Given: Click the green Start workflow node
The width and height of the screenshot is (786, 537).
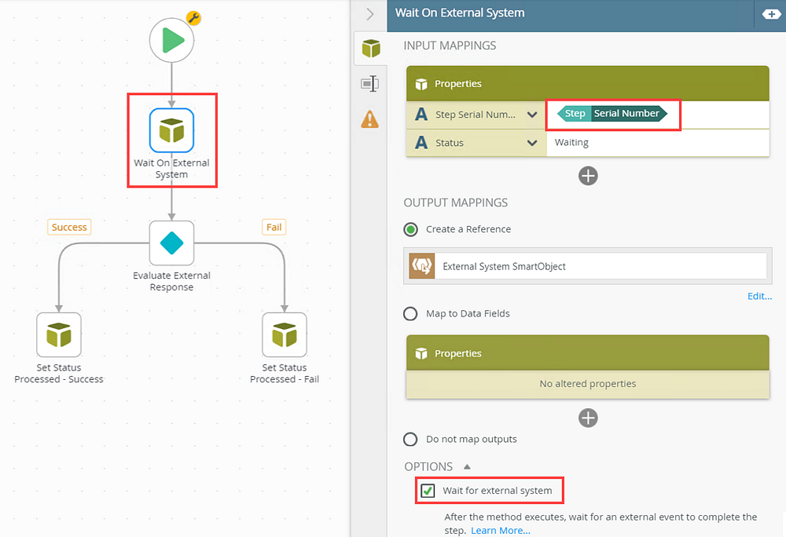Looking at the screenshot, I should pyautogui.click(x=171, y=40).
